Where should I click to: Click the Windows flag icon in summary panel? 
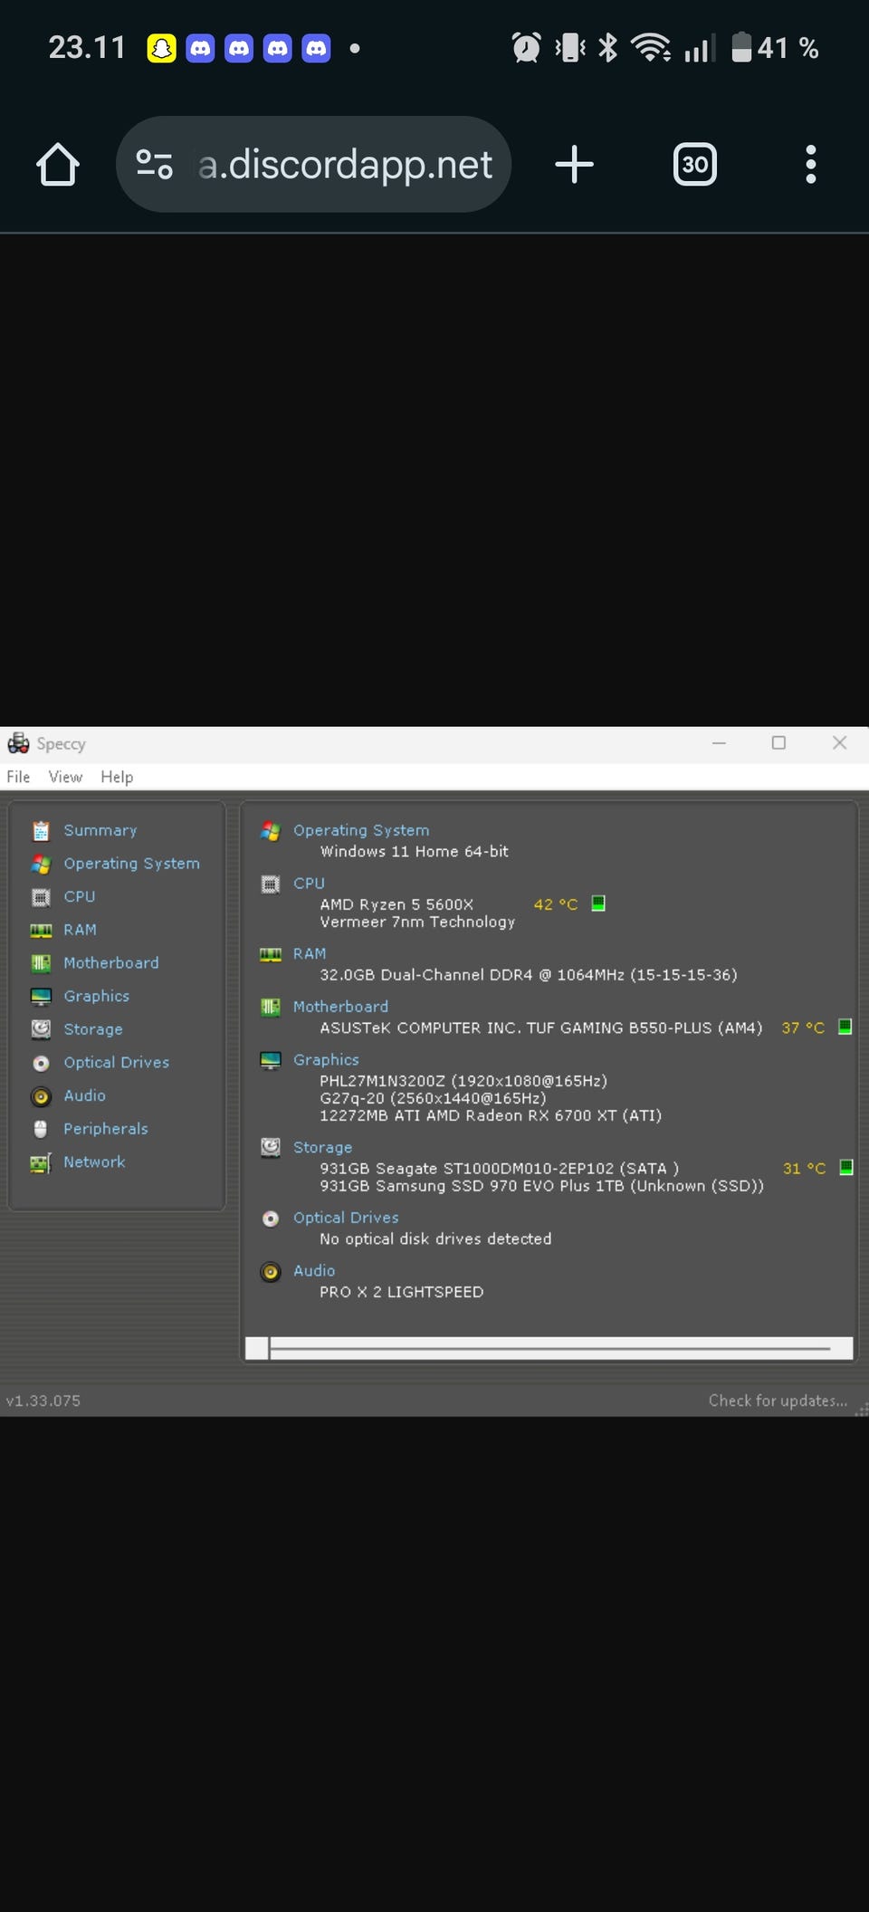[271, 830]
